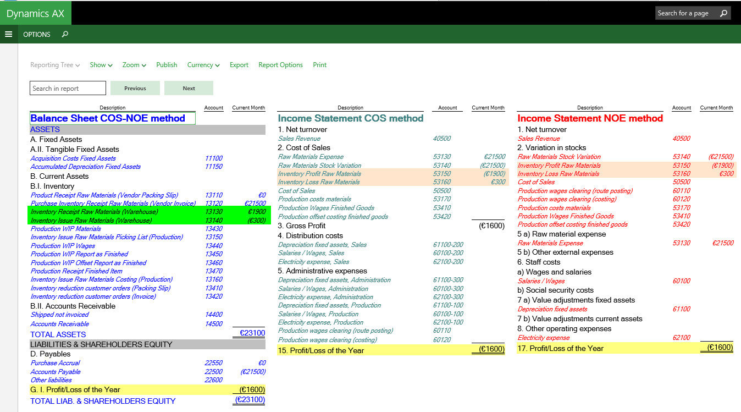Image resolution: width=741 pixels, height=412 pixels.
Task: Expand the Reporting Tree dropdown
Action: 55,65
